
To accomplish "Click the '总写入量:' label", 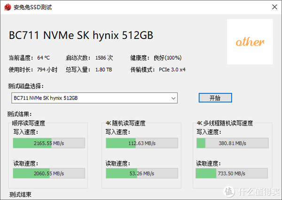I will pyautogui.click(x=78, y=69).
